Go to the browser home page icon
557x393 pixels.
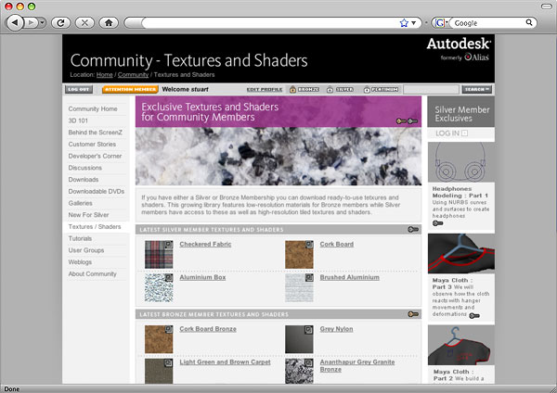pyautogui.click(x=109, y=20)
